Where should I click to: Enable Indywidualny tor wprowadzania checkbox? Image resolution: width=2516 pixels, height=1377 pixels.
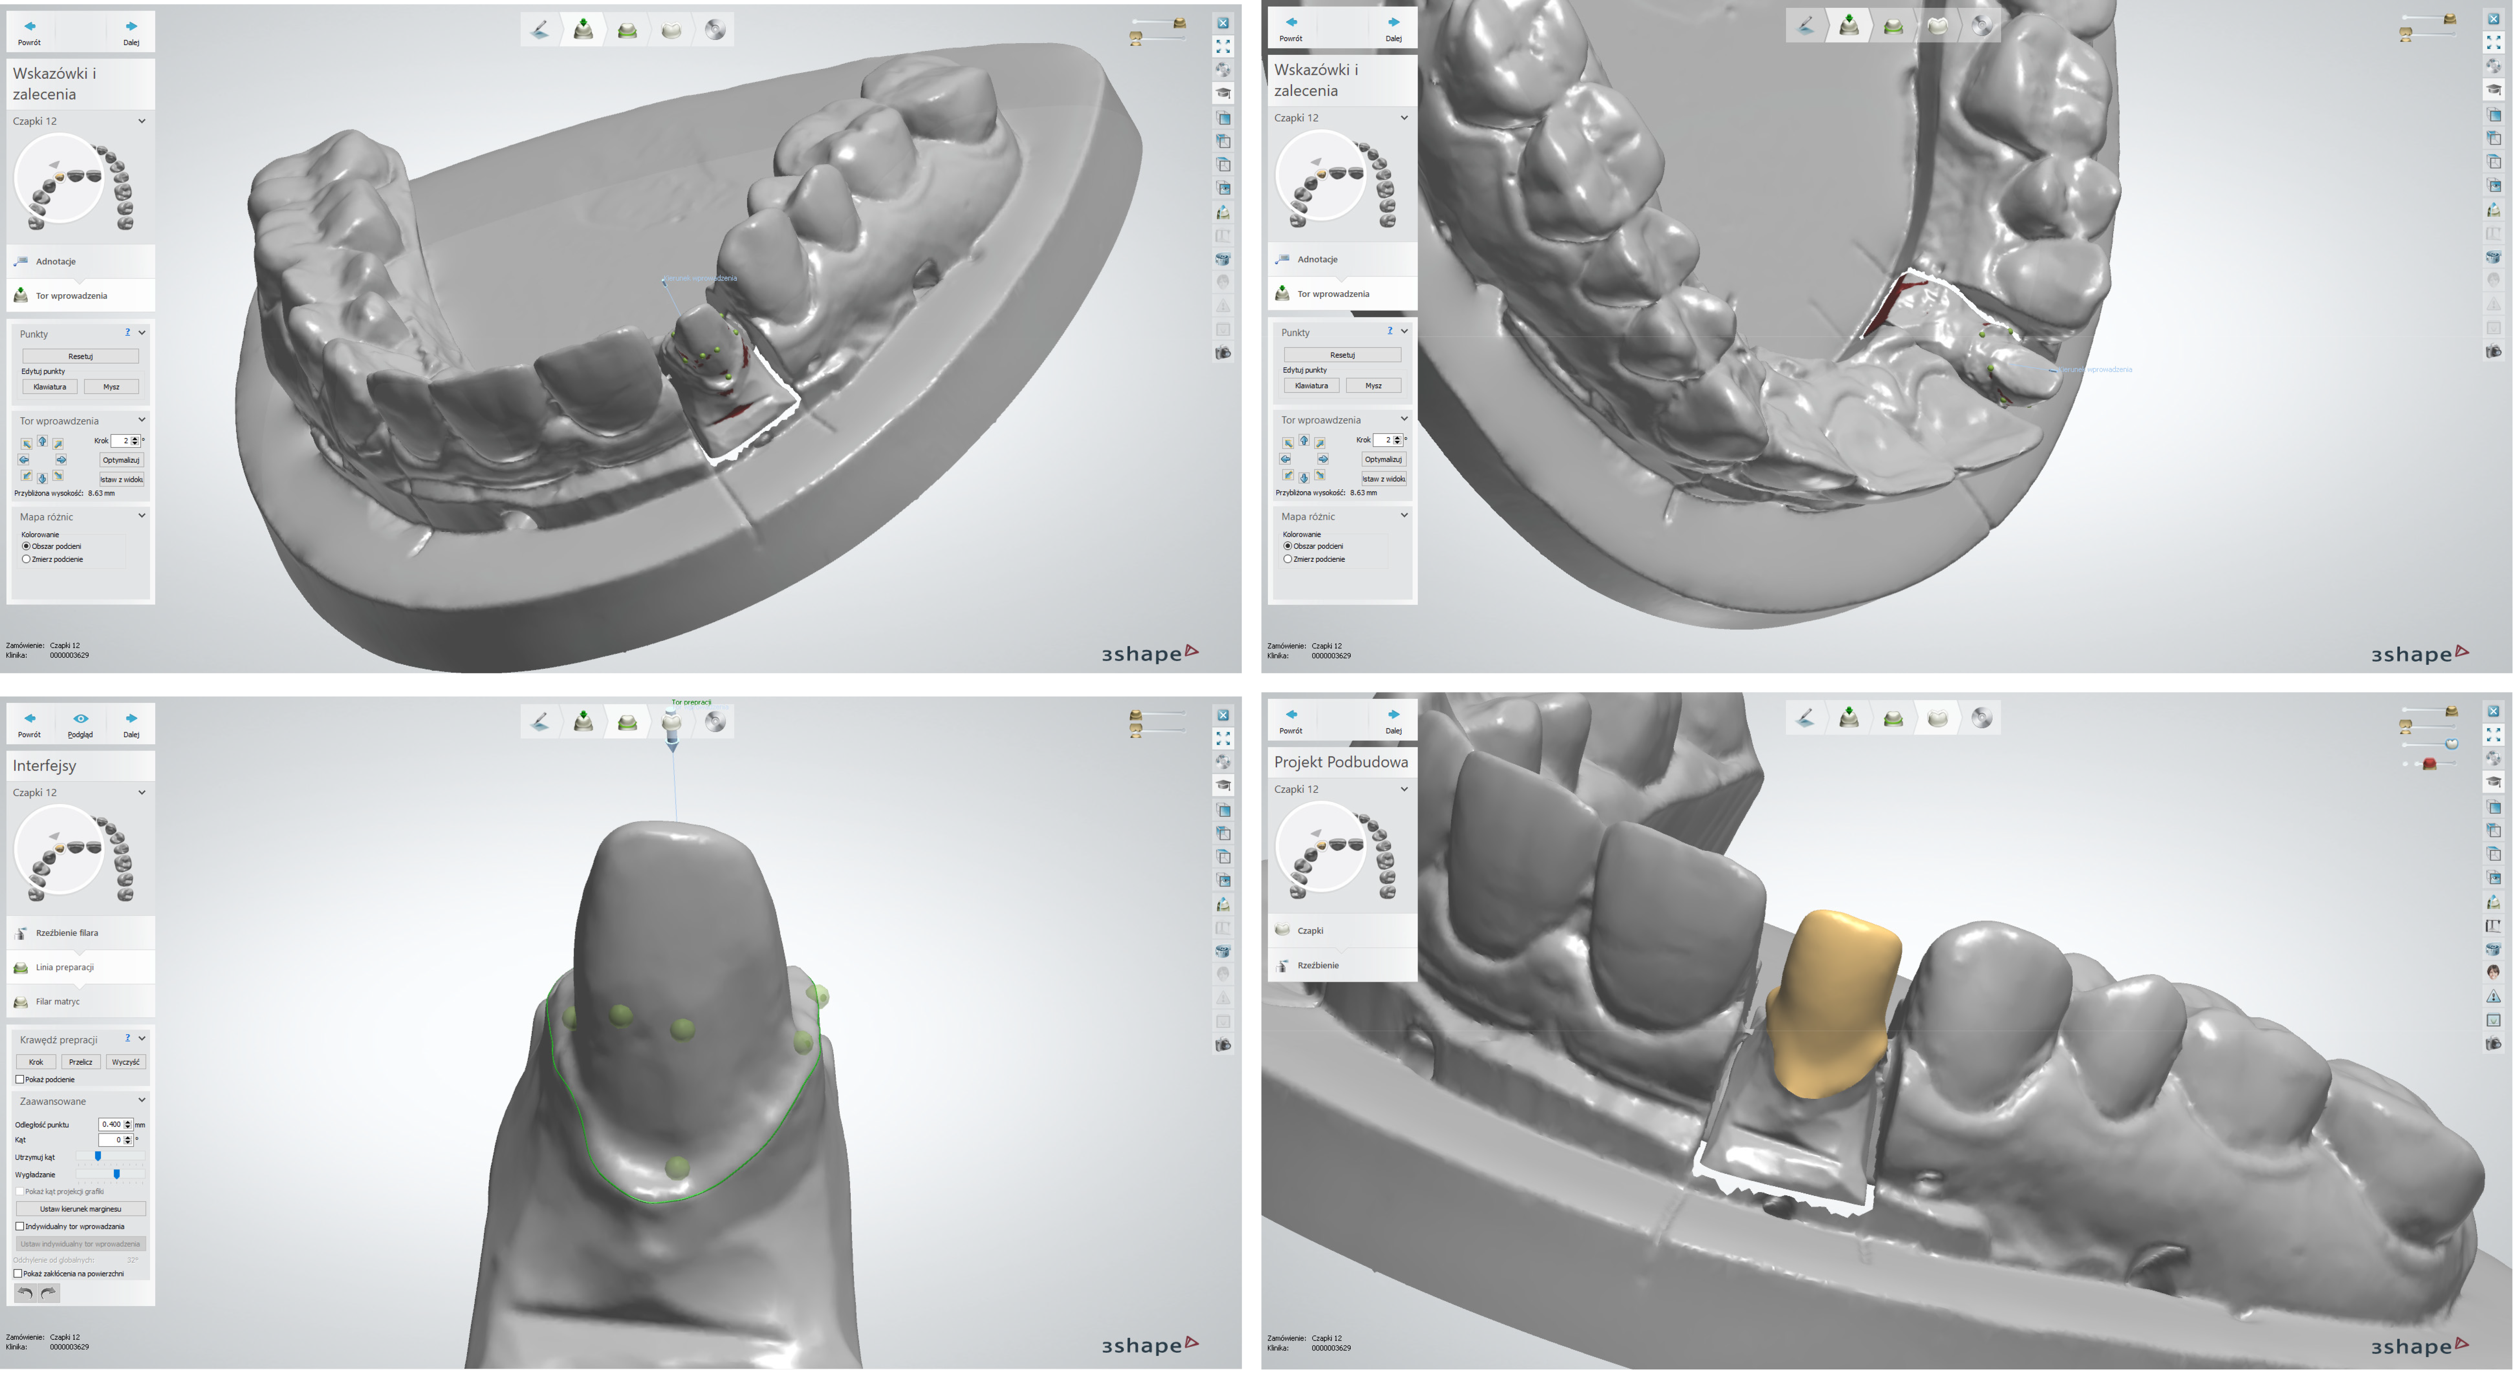tap(20, 1226)
